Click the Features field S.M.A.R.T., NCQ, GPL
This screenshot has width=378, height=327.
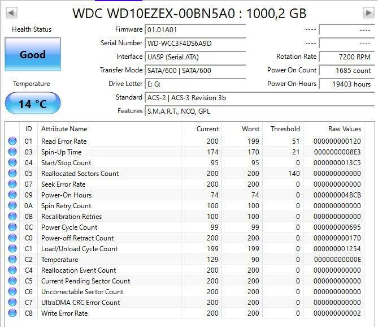[x=260, y=111]
